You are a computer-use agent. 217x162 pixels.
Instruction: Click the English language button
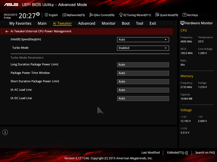tap(51, 15)
